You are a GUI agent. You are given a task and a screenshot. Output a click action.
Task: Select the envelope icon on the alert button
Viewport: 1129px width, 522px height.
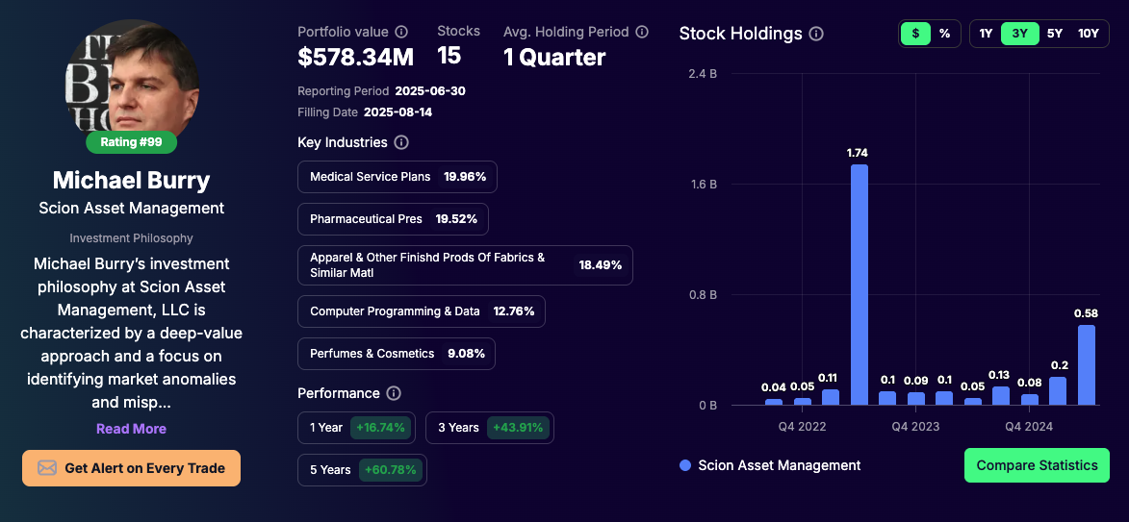coord(47,468)
